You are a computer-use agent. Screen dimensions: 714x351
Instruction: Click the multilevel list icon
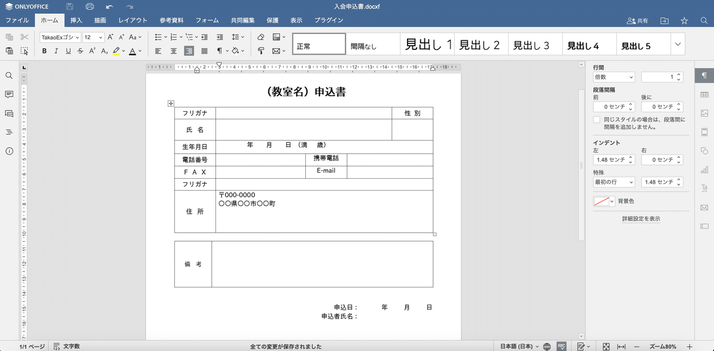click(190, 37)
